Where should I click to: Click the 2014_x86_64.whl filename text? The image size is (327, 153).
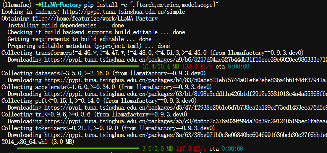point(38,142)
